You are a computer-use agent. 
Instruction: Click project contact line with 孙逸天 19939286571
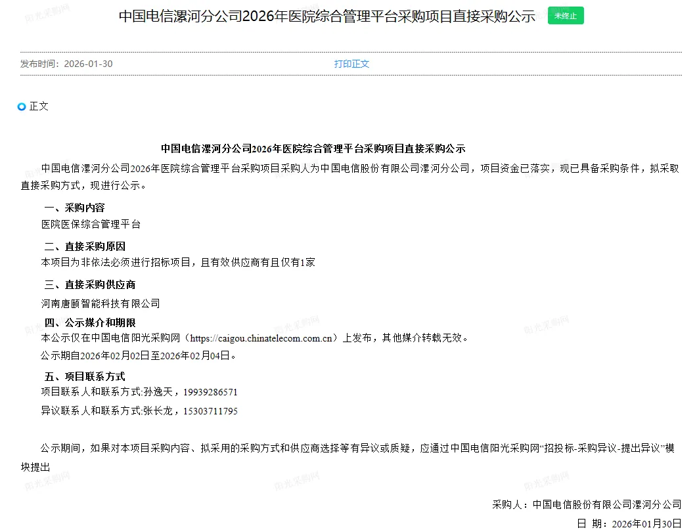(x=139, y=392)
